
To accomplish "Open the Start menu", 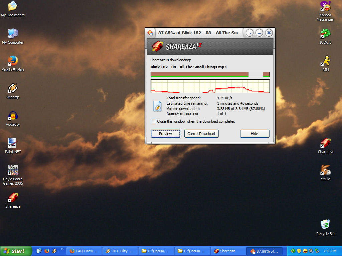I will click(x=16, y=251).
